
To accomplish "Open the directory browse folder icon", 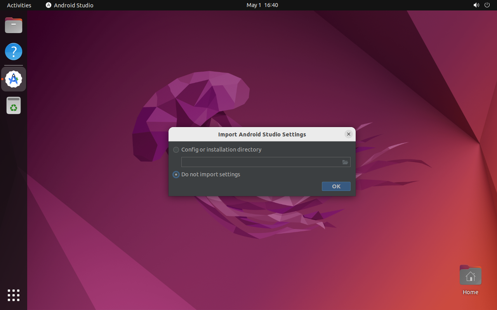I will pyautogui.click(x=345, y=162).
